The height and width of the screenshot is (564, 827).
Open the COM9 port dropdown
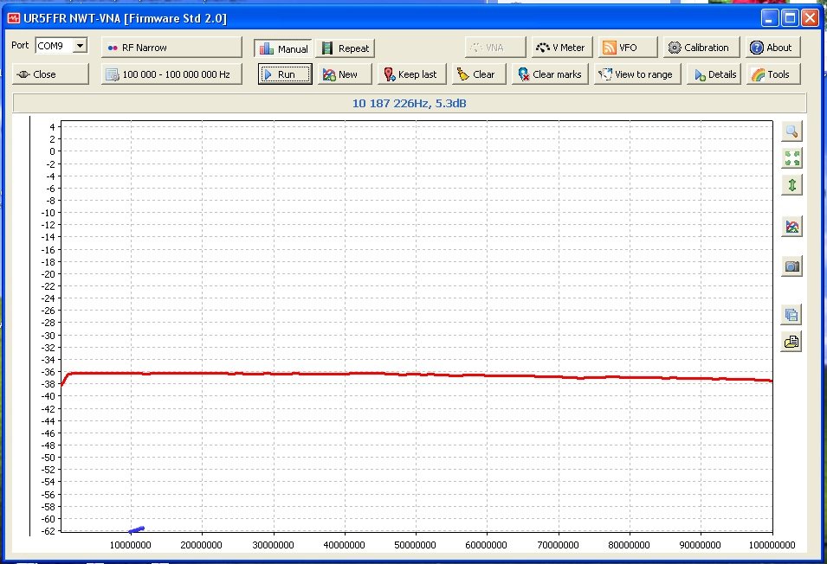point(80,46)
